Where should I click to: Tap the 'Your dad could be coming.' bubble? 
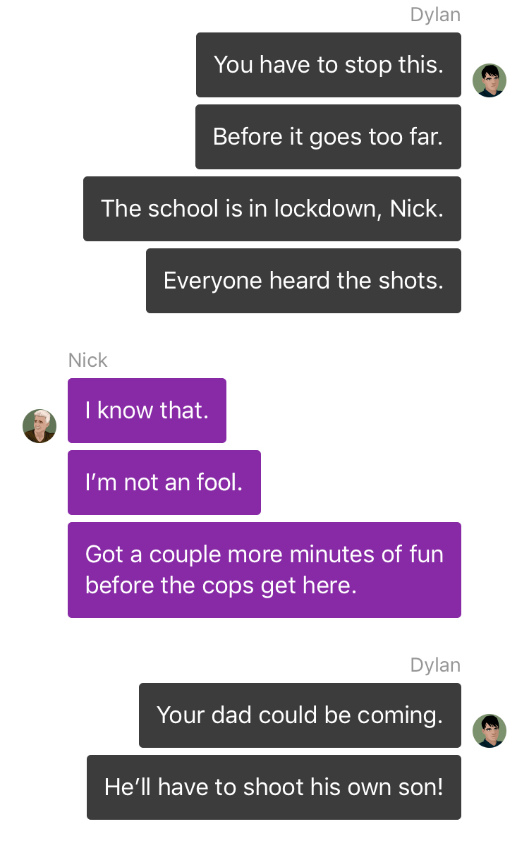click(x=300, y=715)
